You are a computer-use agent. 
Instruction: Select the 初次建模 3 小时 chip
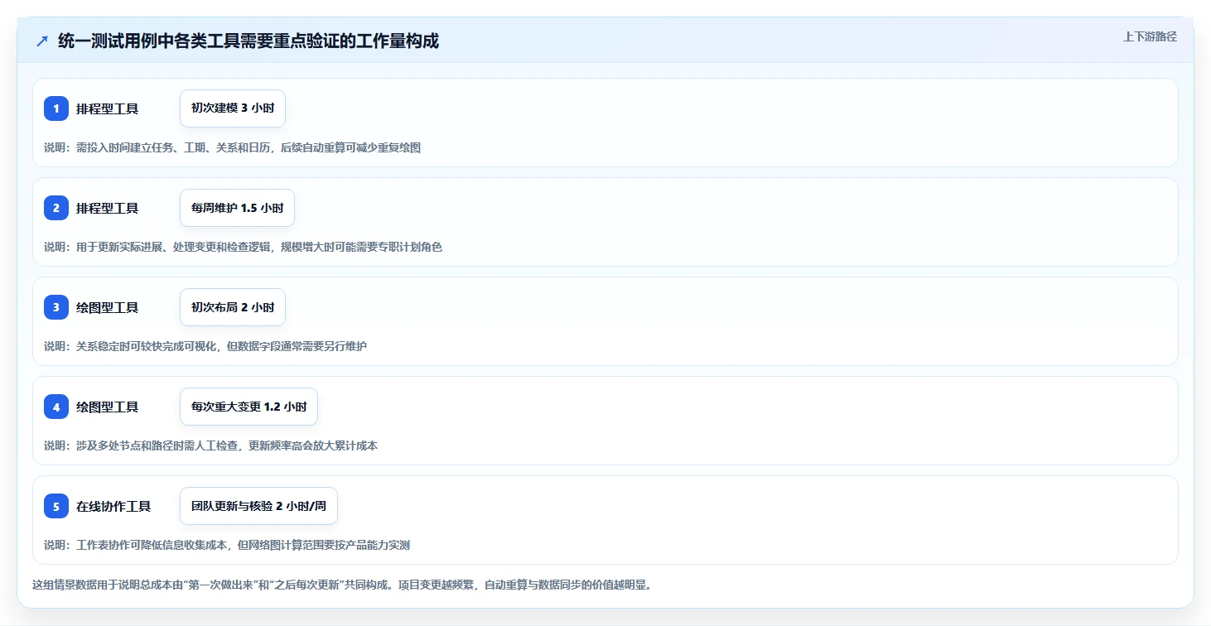[233, 108]
